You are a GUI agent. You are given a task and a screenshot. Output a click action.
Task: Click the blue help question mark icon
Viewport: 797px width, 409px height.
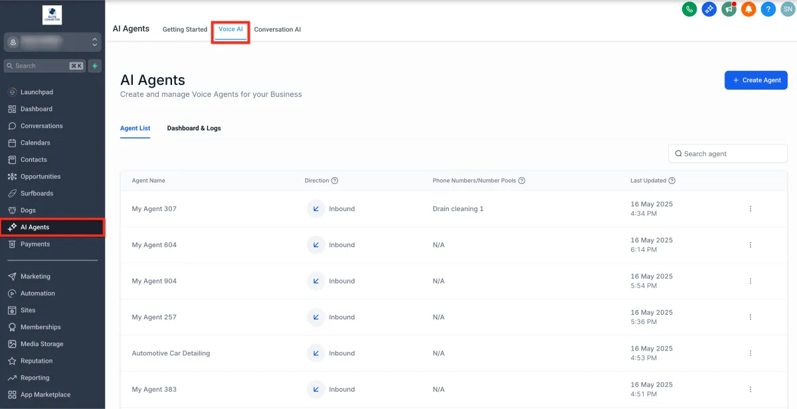768,9
